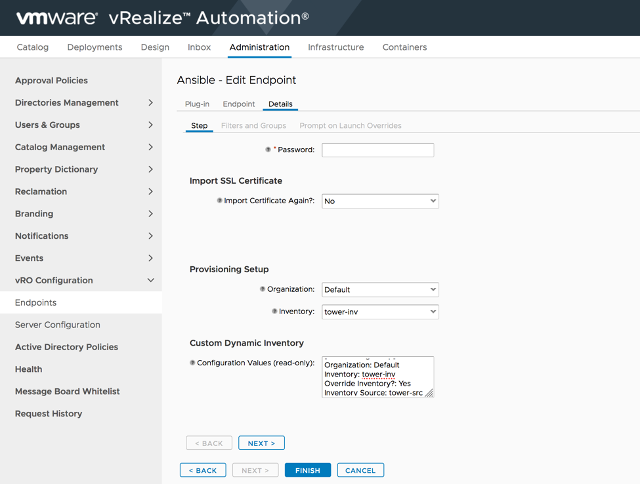Click info icon next to Import Certificate Again

219,201
